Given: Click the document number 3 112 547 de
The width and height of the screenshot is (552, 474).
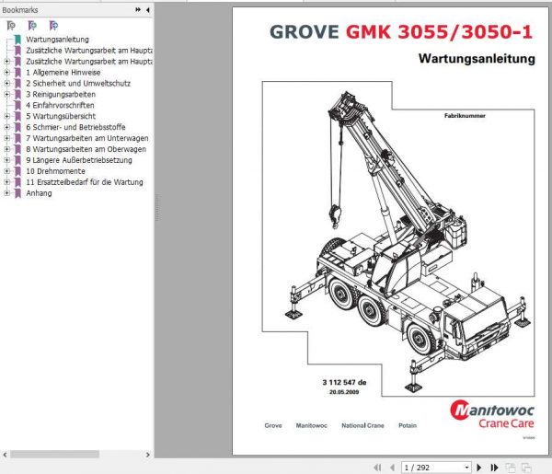Looking at the screenshot, I should (344, 382).
